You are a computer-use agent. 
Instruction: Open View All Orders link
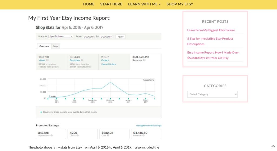[108, 64]
